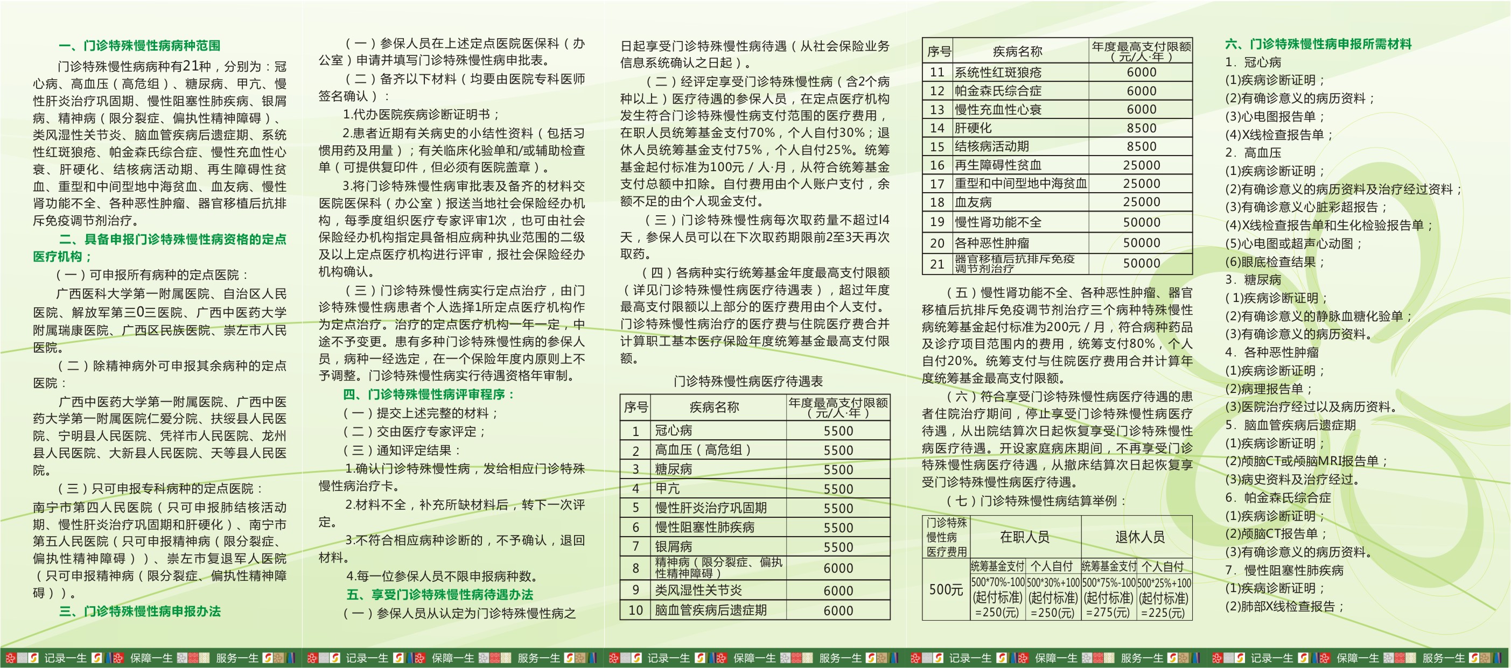
Task: Select the 冠心病 row in the treatment table
Action: pos(673,431)
